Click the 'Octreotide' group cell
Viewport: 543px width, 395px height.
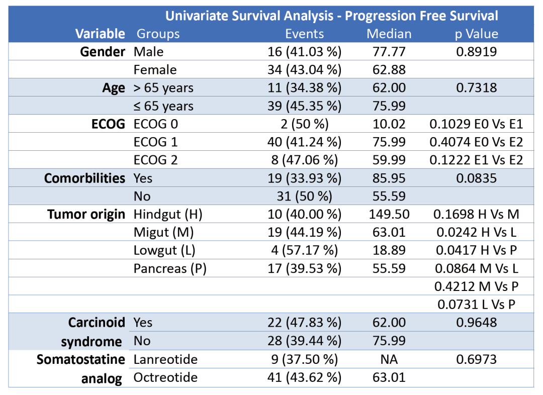(165, 377)
